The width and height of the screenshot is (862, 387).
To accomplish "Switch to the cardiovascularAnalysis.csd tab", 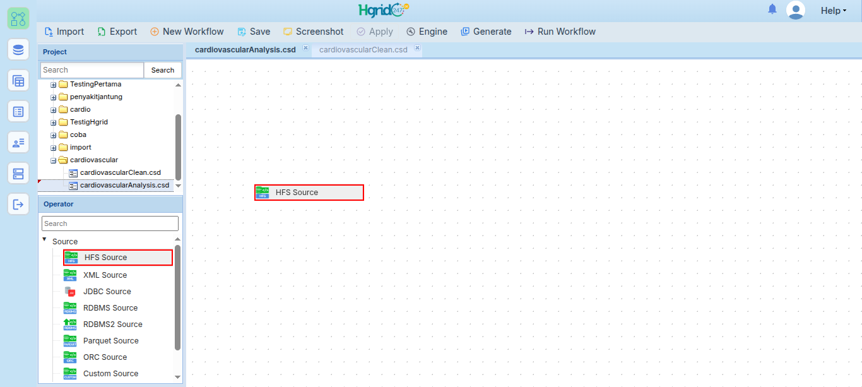I will click(245, 50).
